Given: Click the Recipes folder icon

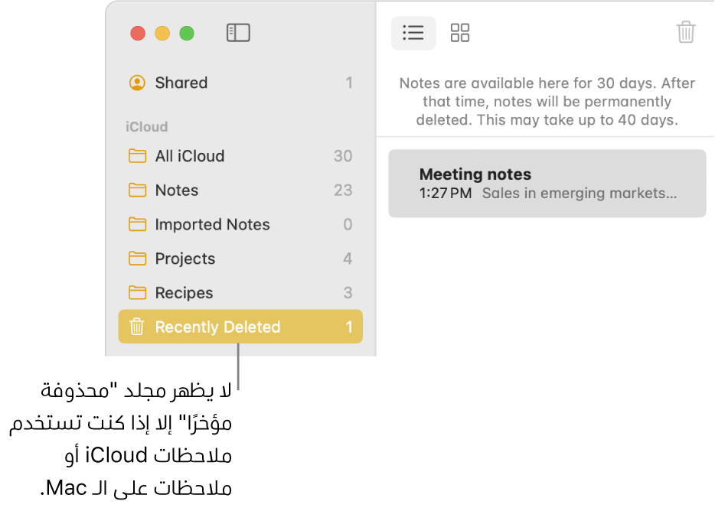Looking at the screenshot, I should [137, 293].
